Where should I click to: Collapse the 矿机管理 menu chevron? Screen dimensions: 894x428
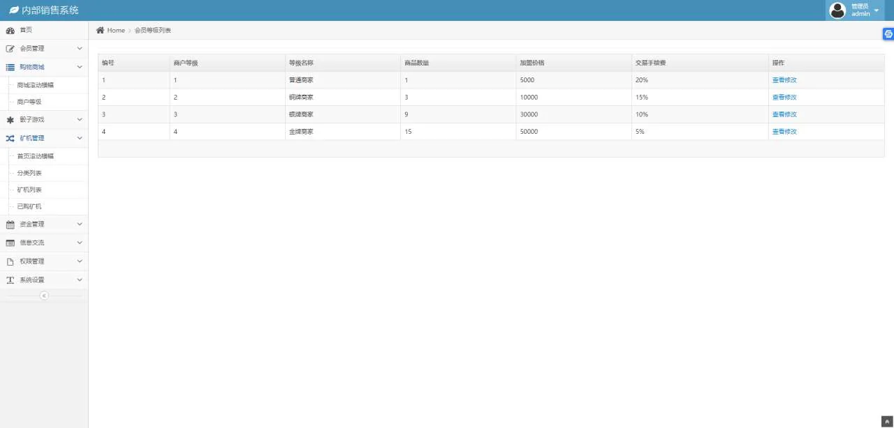80,138
